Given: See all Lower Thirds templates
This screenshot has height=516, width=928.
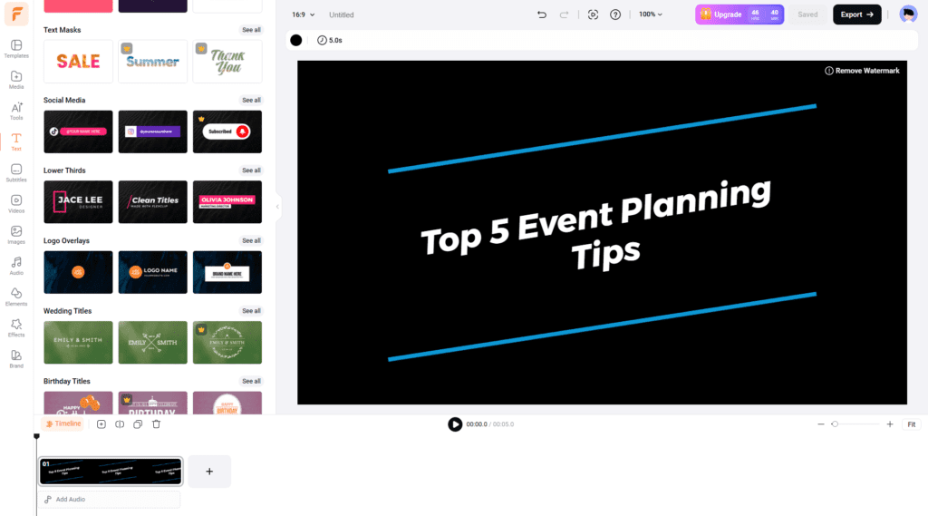Looking at the screenshot, I should [x=251, y=170].
